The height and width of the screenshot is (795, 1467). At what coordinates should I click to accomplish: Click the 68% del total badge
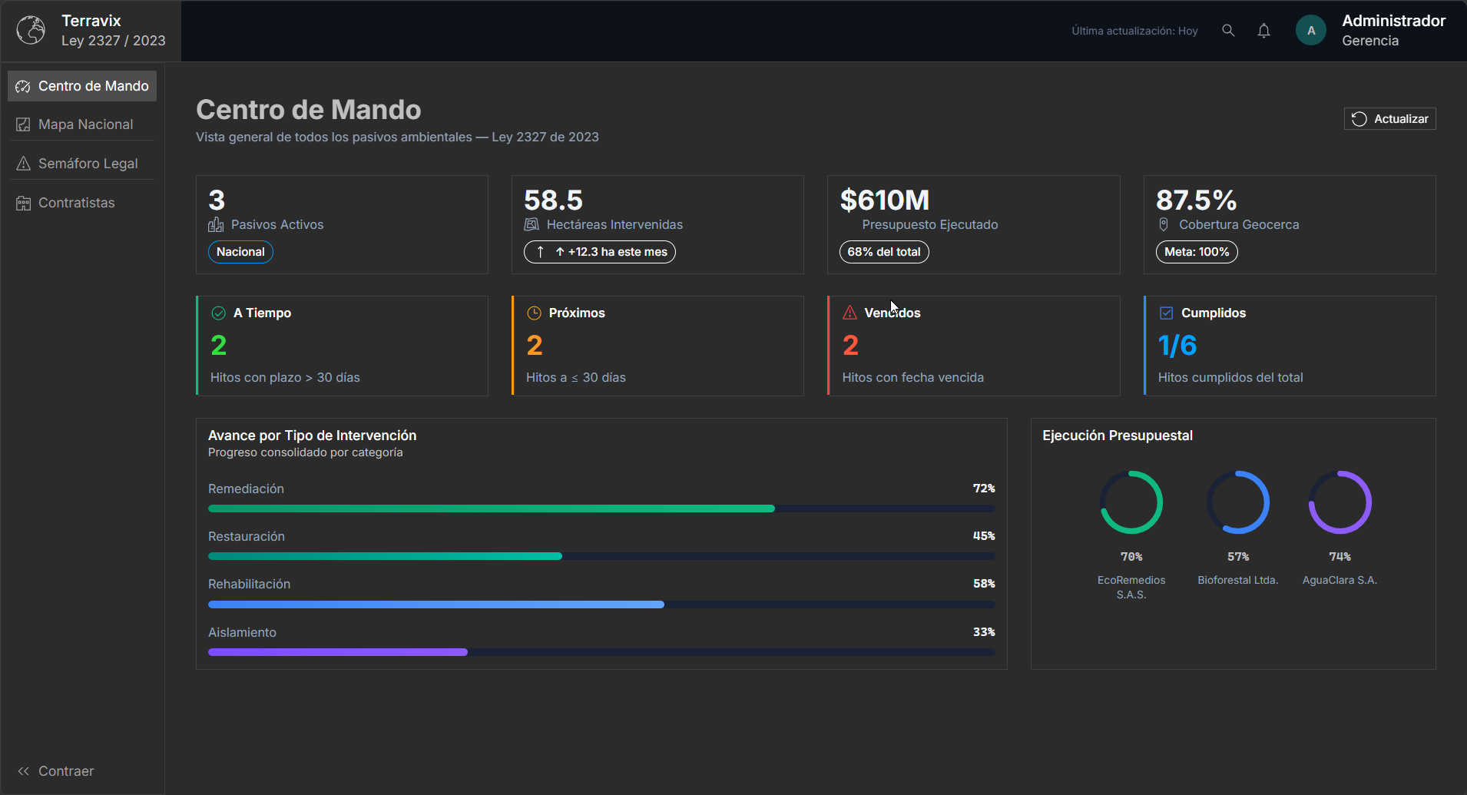(883, 252)
